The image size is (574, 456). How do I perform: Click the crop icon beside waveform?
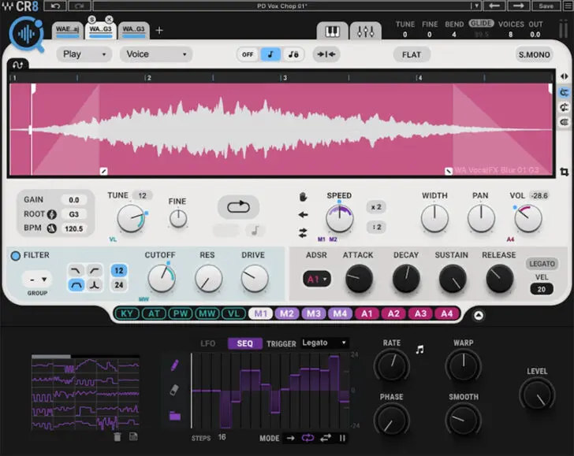[x=565, y=172]
